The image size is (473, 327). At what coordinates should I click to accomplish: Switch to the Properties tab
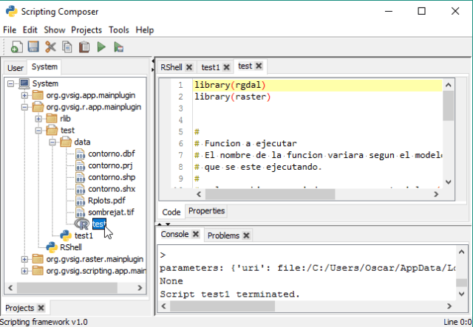click(x=206, y=211)
